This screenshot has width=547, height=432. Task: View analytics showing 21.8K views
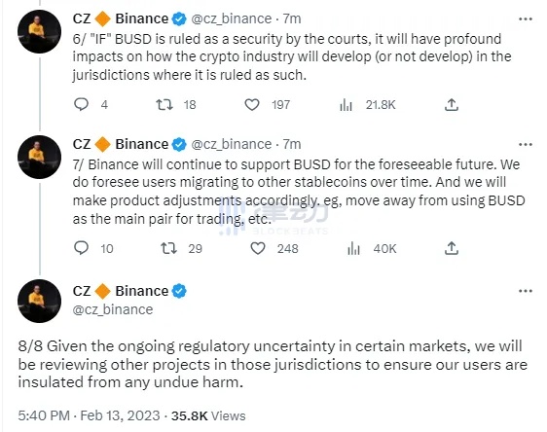point(346,105)
